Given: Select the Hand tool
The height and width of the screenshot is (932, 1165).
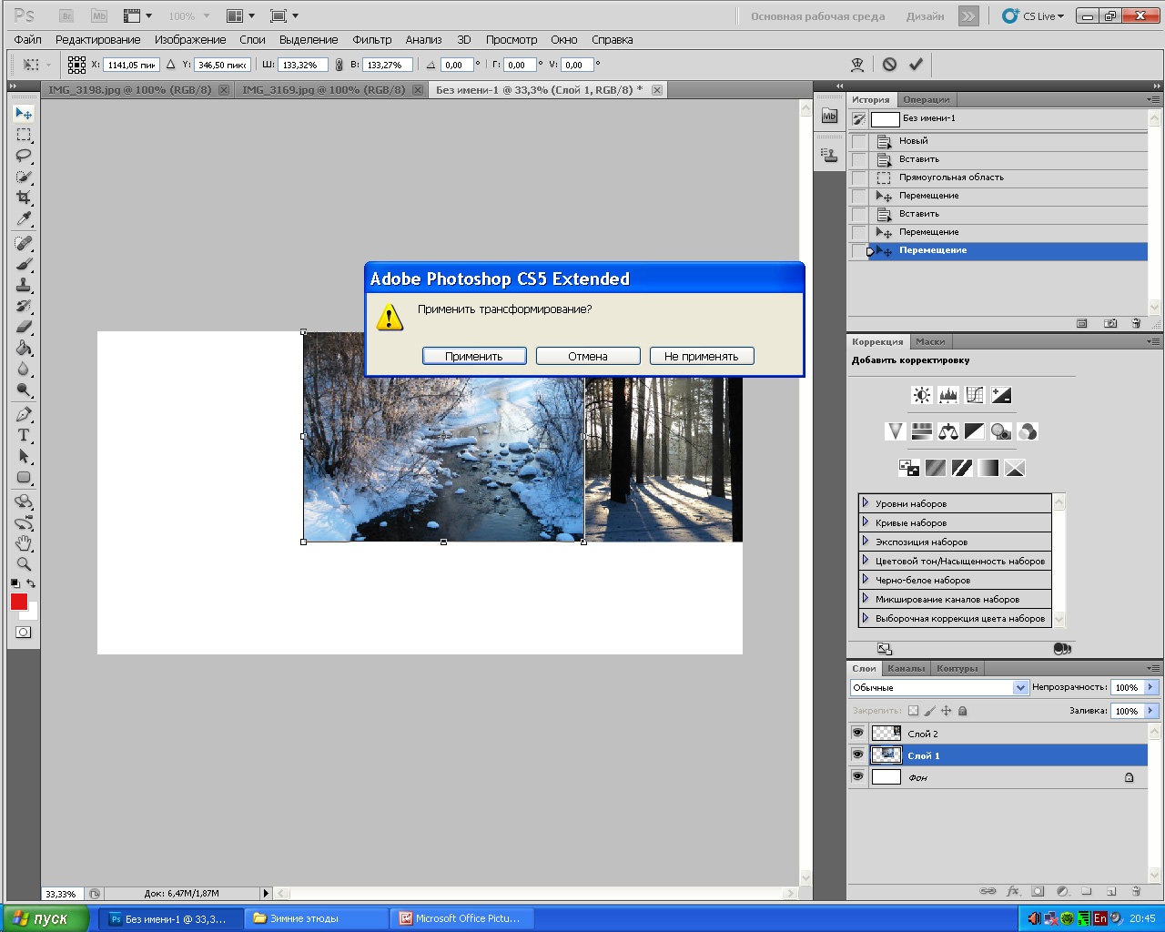Looking at the screenshot, I should 24,543.
